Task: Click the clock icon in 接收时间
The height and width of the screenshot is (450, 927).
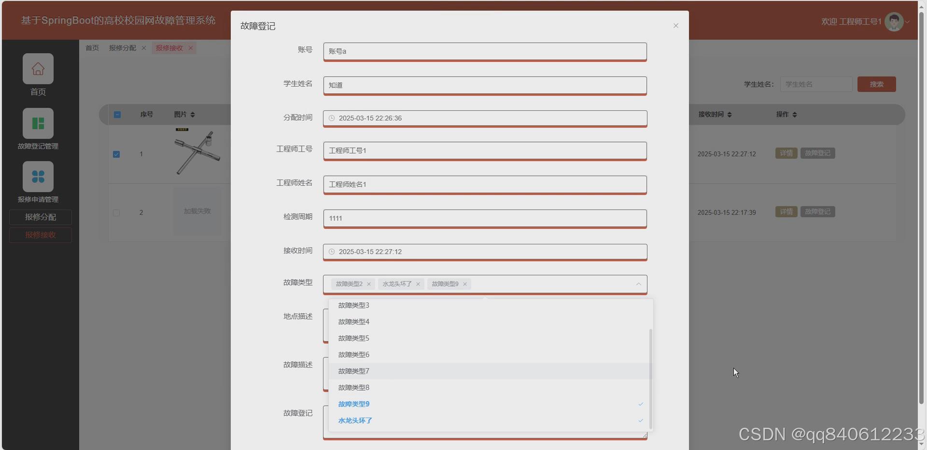Action: point(332,252)
